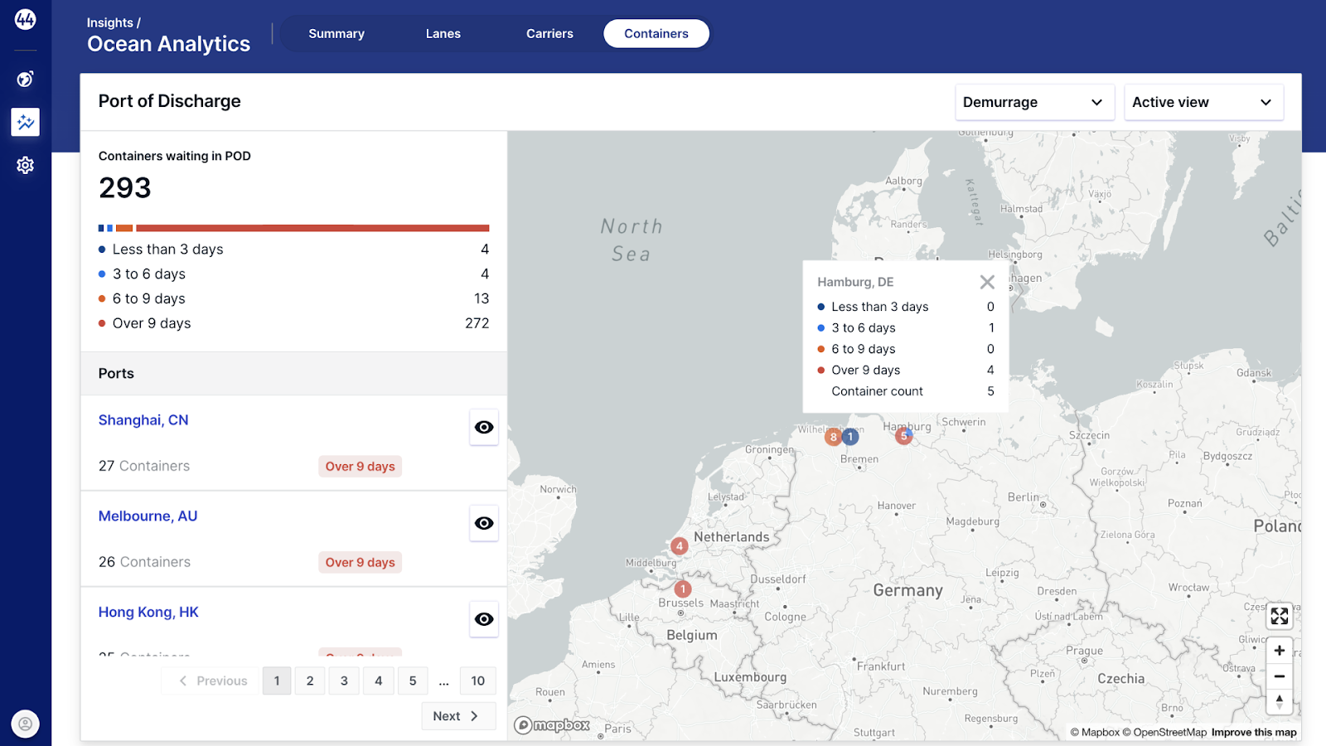The image size is (1326, 746).
Task: Select the blue map marker labeled 1
Action: 850,436
